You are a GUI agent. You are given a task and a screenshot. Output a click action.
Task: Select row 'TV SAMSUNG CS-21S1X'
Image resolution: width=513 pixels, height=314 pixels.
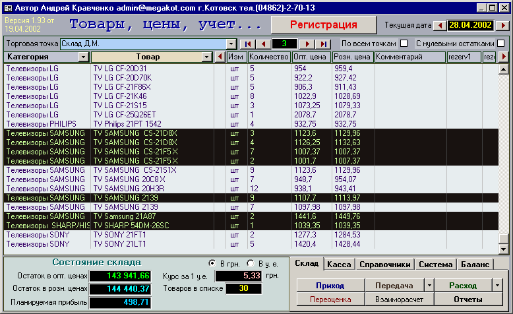click(251, 170)
